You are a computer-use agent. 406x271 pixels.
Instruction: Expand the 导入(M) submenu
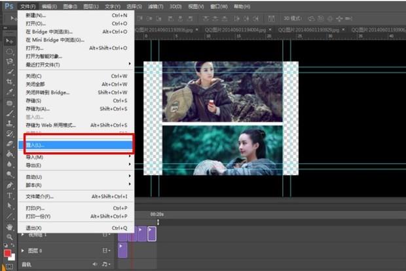tap(130, 157)
